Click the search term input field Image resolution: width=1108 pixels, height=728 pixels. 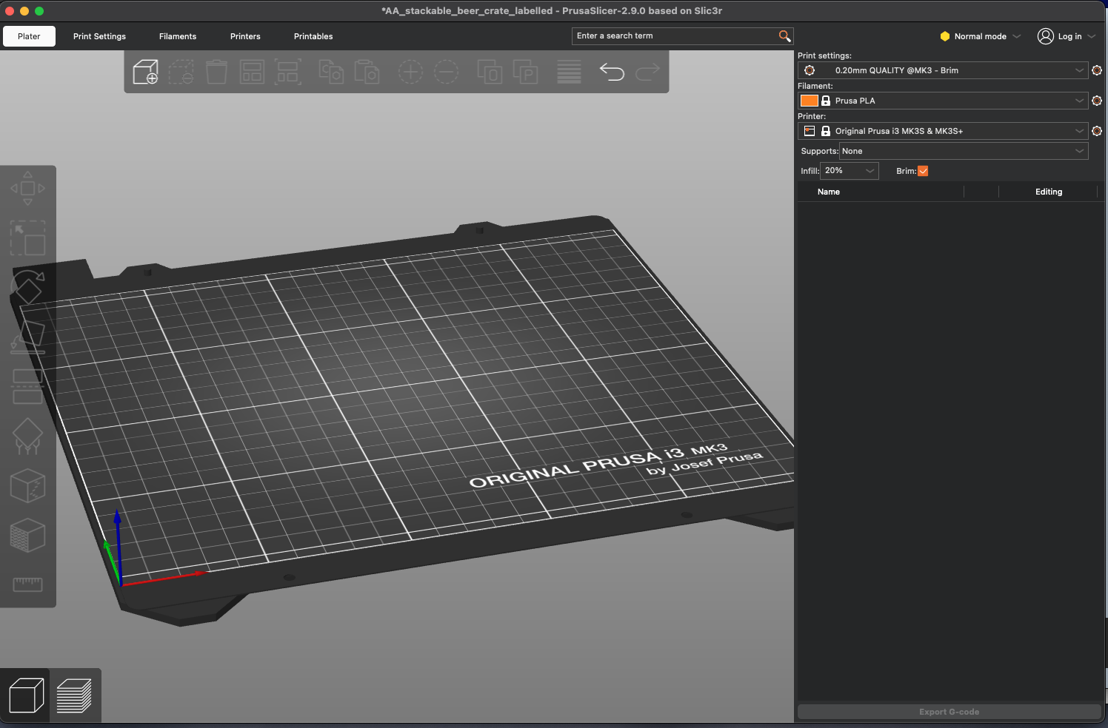tap(674, 36)
